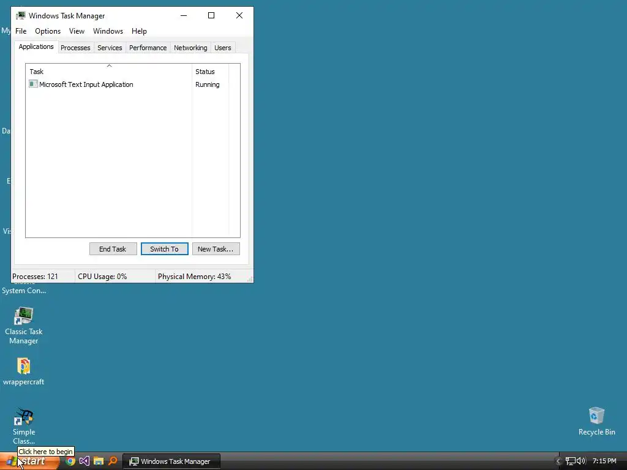This screenshot has width=627, height=470.
Task: Switch to the Networking tab
Action: pyautogui.click(x=190, y=48)
